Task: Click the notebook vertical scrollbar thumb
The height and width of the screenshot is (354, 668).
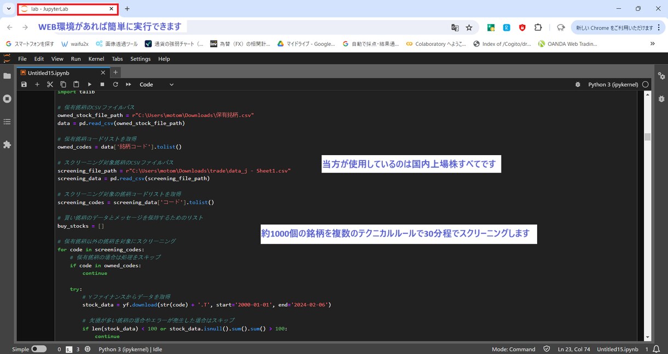Action: (648, 137)
